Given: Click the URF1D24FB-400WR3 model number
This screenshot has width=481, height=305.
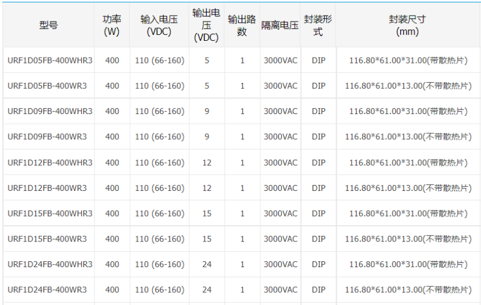Looking at the screenshot, I should point(47,289).
